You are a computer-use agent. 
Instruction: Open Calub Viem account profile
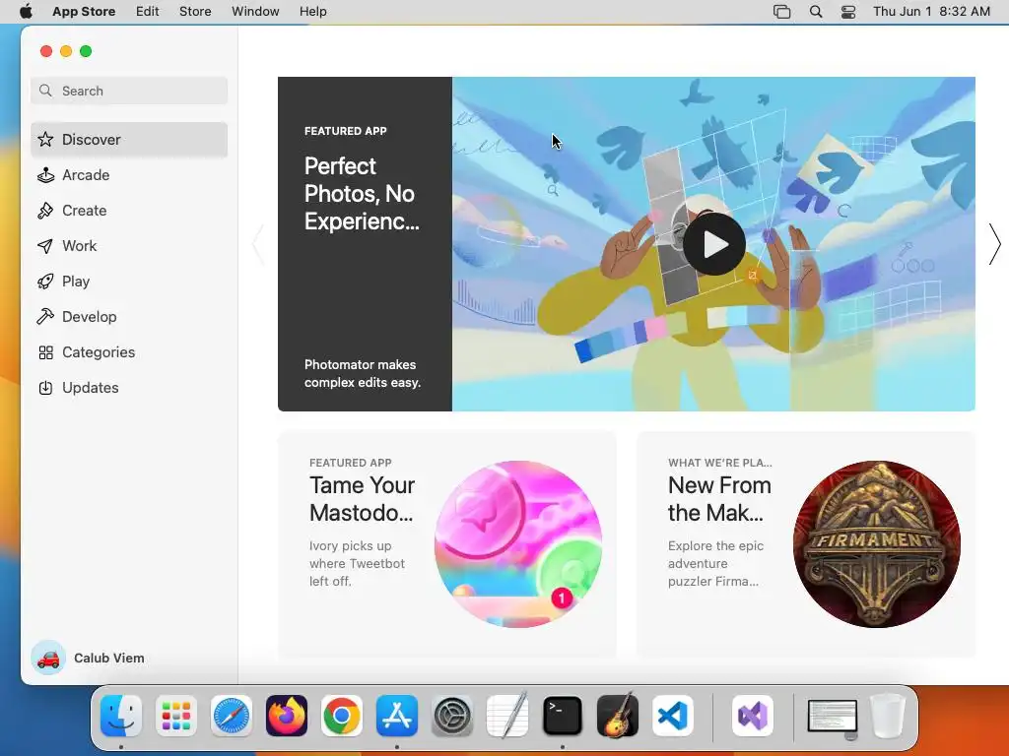coord(88,658)
